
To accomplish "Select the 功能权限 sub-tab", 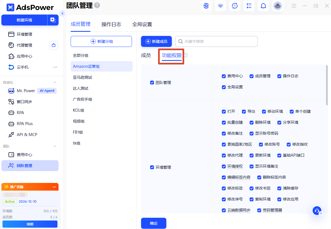I will click(x=172, y=55).
